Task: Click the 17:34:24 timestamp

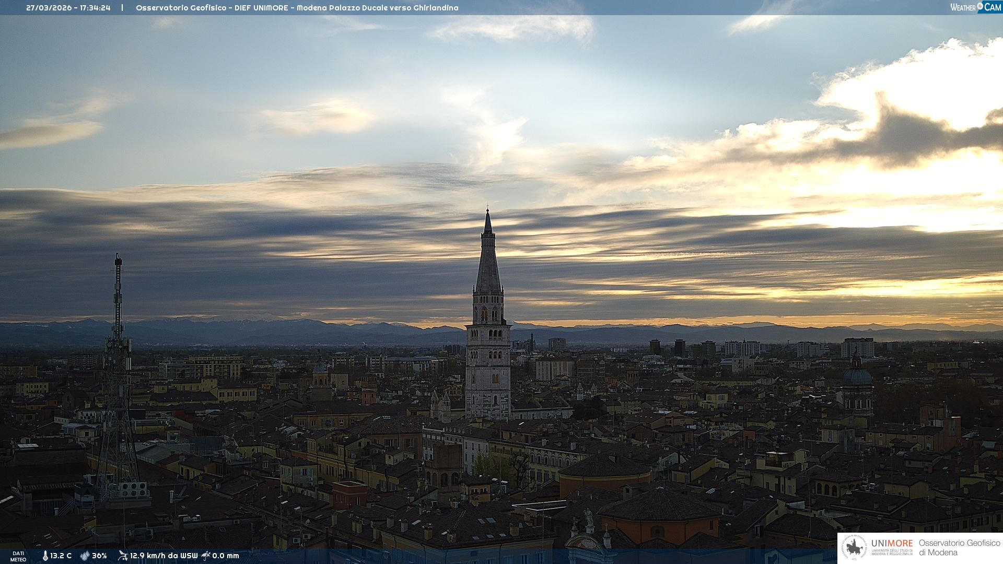Action: pyautogui.click(x=95, y=8)
